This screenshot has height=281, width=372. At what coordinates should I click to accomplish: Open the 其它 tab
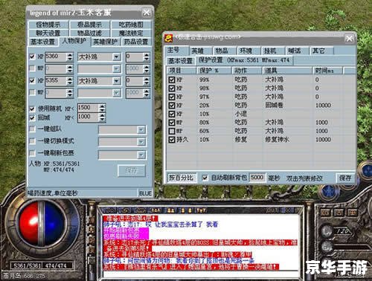point(321,51)
